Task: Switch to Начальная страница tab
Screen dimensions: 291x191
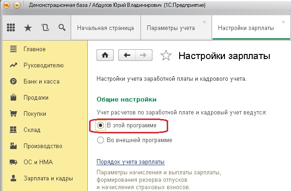Action: [105, 28]
